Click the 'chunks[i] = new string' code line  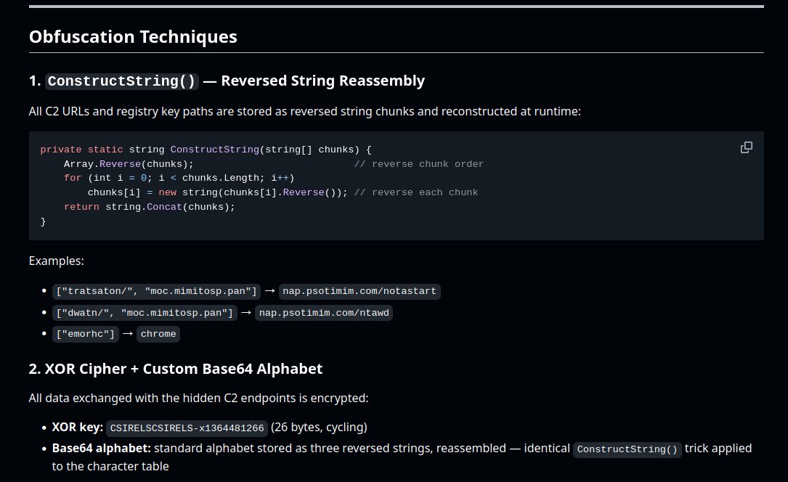pos(218,192)
